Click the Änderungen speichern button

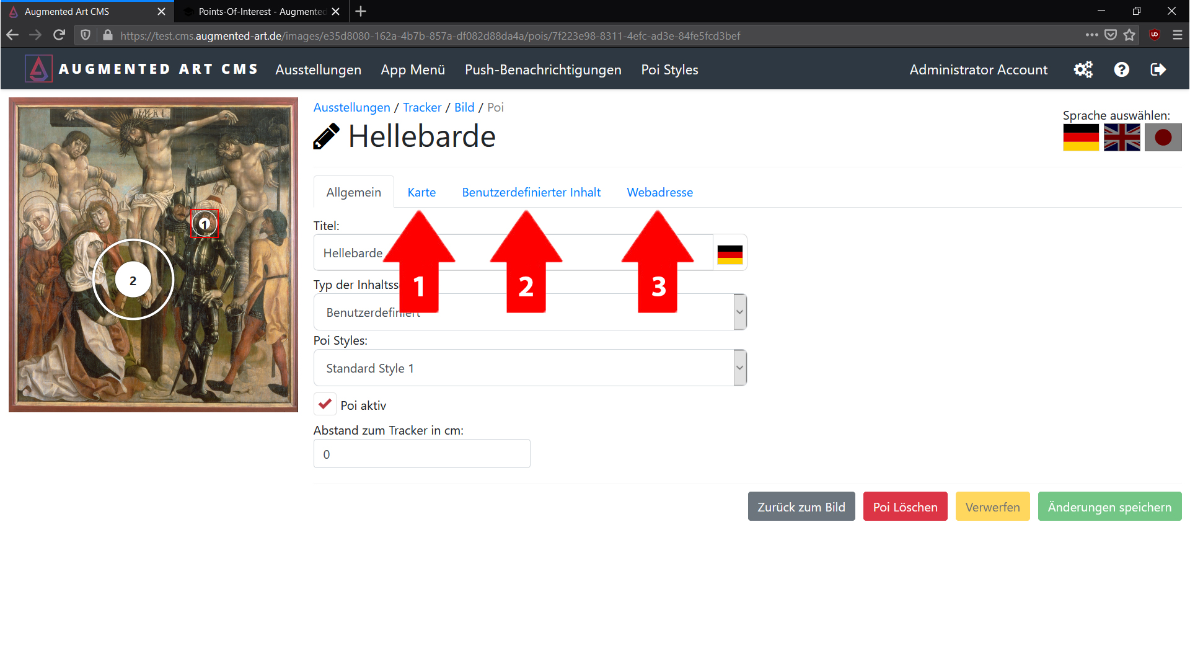(x=1109, y=507)
